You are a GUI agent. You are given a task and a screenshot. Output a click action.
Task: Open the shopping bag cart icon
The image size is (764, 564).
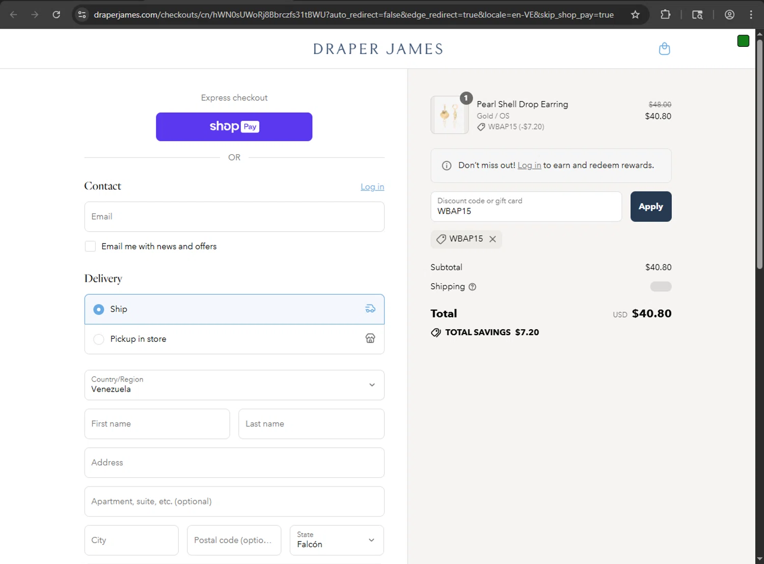tap(664, 49)
